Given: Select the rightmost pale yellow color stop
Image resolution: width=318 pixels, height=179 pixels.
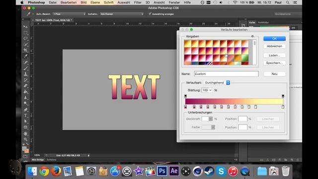Looking at the screenshot, I should pos(283,107).
